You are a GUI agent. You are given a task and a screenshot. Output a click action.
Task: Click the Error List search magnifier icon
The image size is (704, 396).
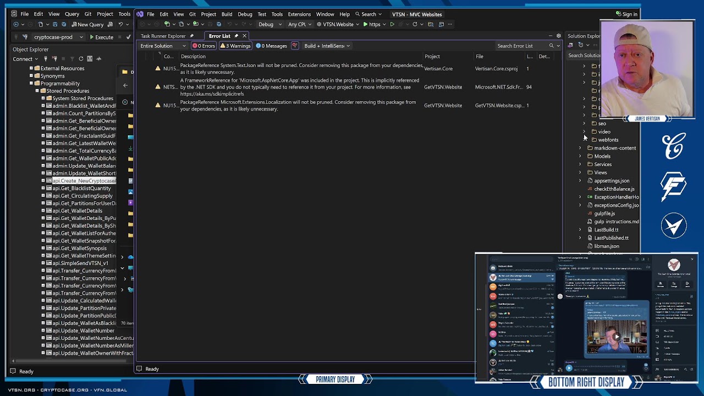551,46
